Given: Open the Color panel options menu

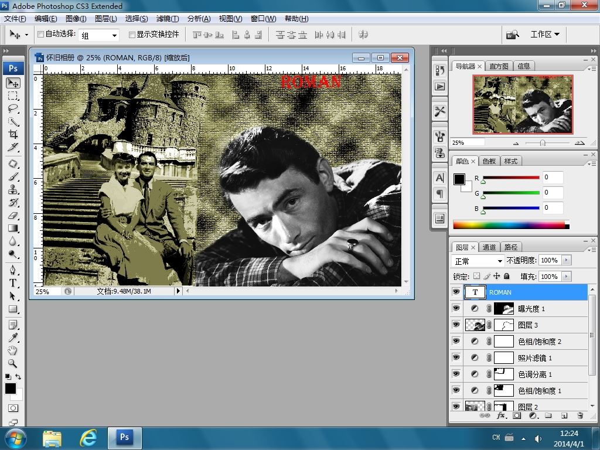Looking at the screenshot, I should 592,164.
